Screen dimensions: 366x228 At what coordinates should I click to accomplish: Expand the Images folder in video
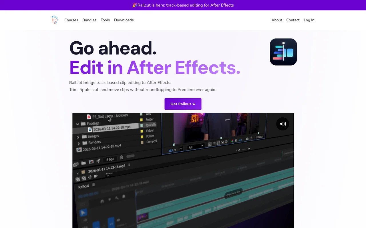point(78,137)
